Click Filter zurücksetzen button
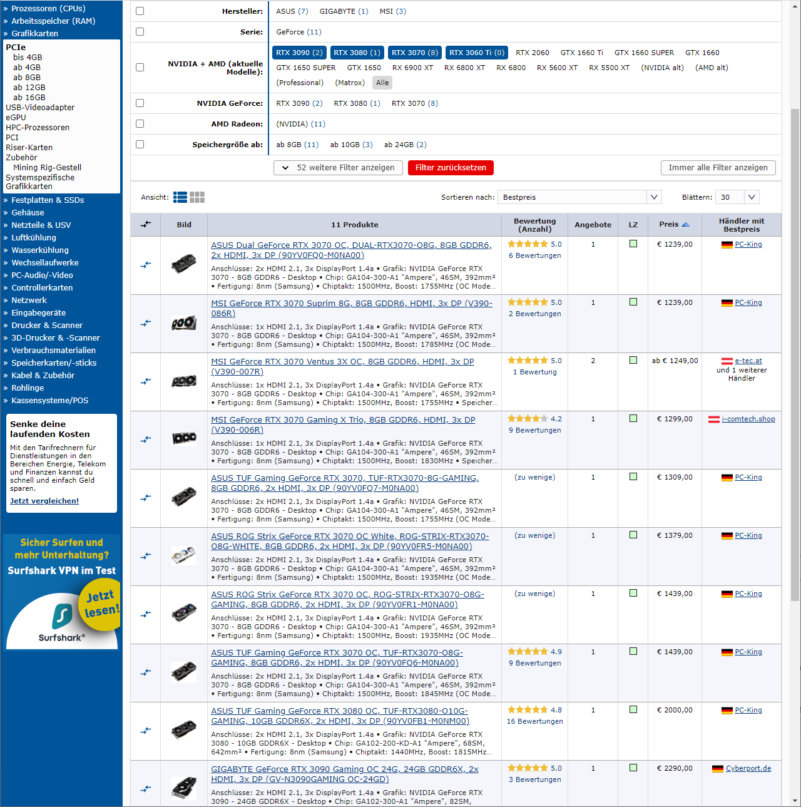 tap(451, 168)
